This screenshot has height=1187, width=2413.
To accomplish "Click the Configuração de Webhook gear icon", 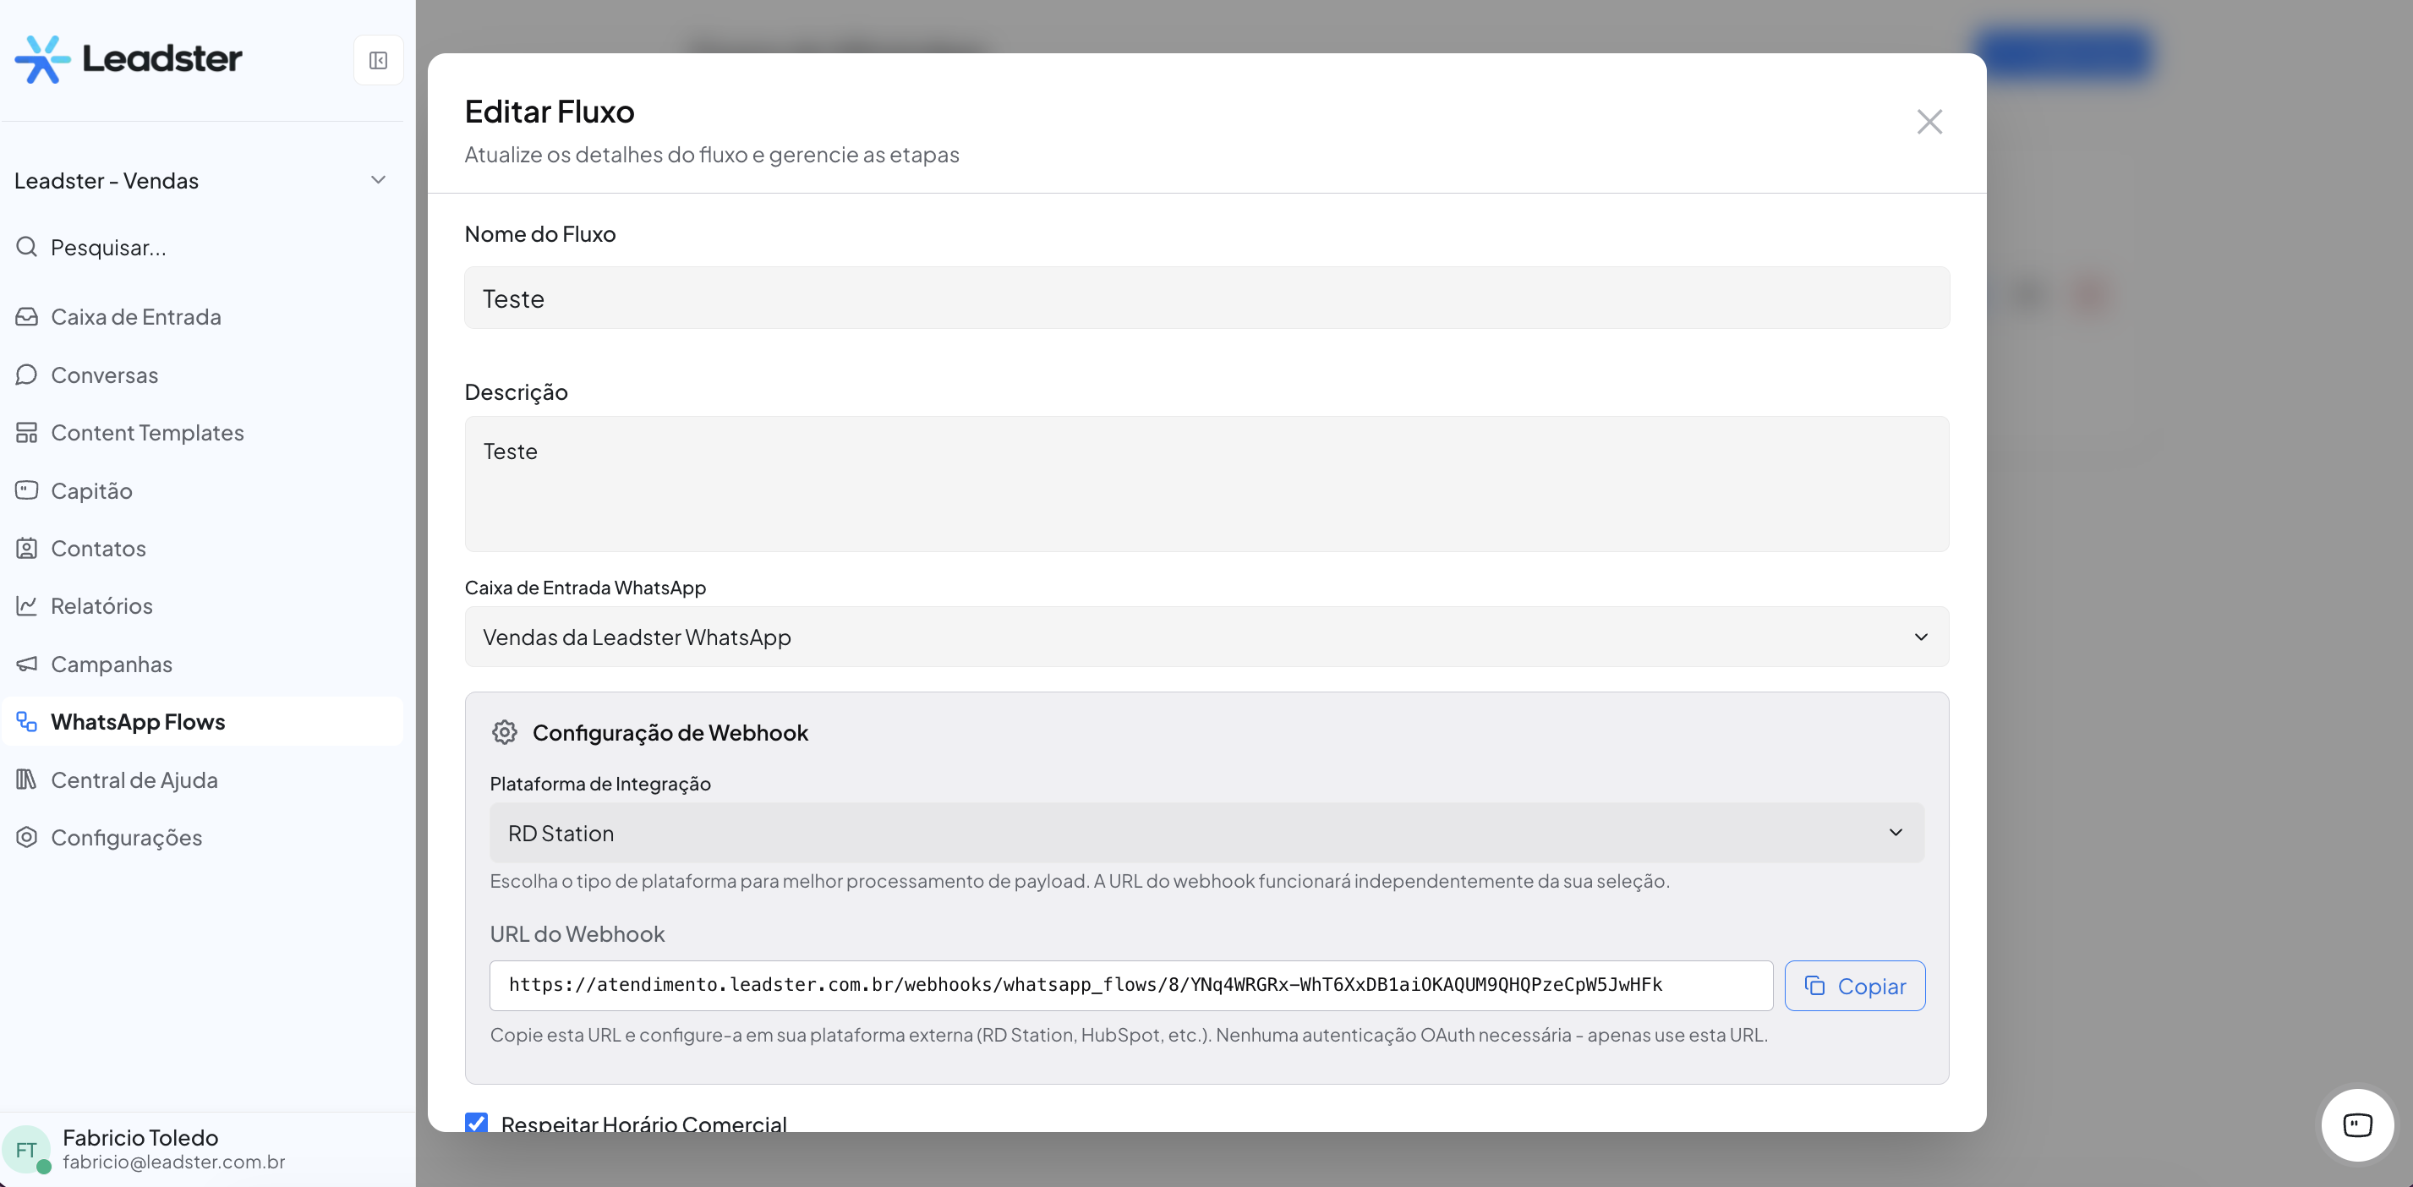I will tap(504, 733).
